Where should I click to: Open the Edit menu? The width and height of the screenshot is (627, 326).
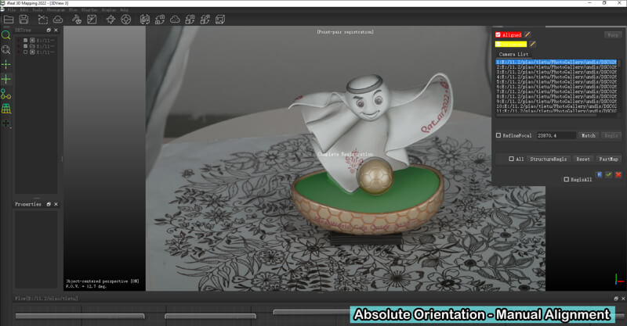pos(24,9)
